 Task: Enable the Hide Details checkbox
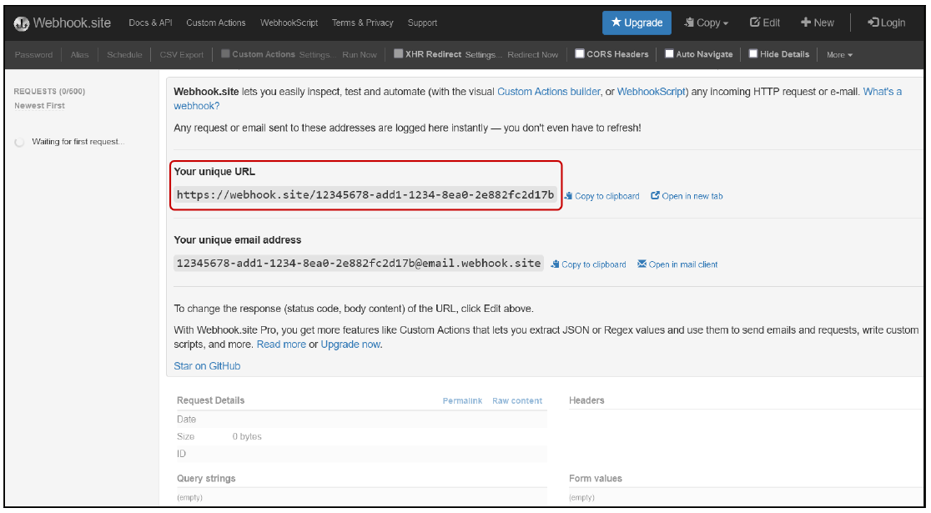click(x=752, y=53)
